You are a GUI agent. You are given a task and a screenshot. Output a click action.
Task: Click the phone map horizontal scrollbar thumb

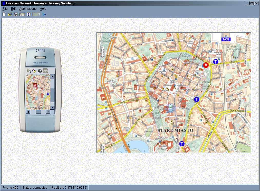[x=38, y=112]
